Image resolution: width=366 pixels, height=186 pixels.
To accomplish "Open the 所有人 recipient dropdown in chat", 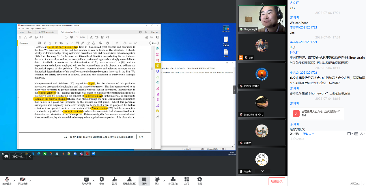I will [308, 134].
